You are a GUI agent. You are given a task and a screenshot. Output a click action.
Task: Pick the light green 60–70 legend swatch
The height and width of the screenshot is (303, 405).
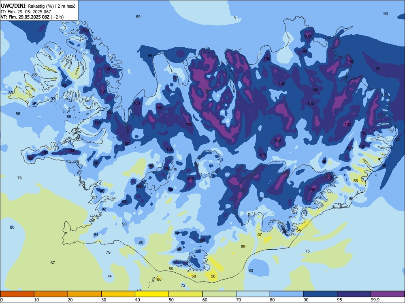pos(219,294)
